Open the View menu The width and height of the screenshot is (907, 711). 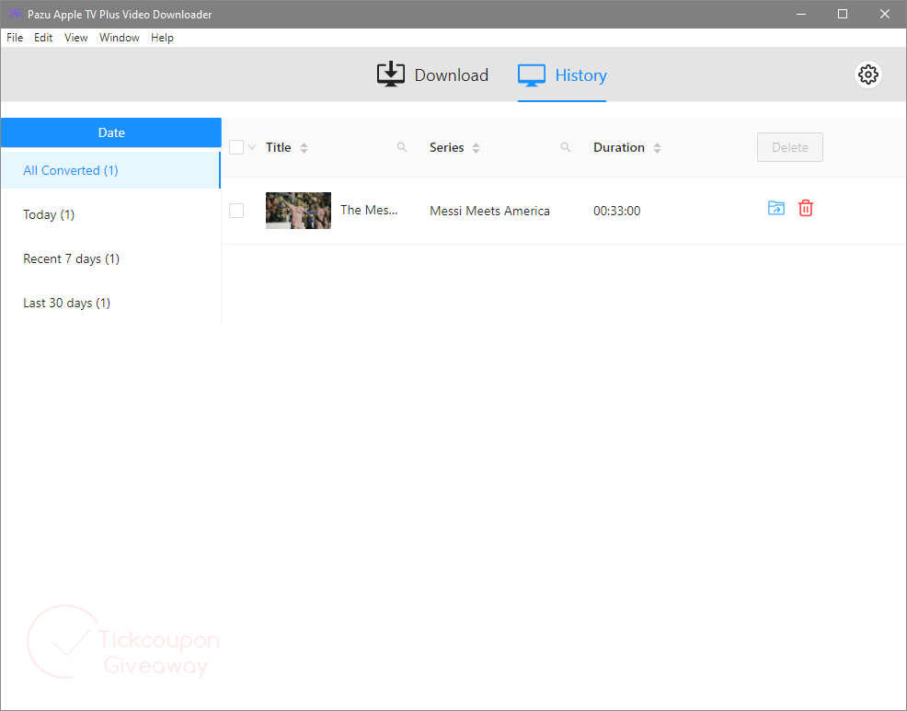[x=75, y=38]
